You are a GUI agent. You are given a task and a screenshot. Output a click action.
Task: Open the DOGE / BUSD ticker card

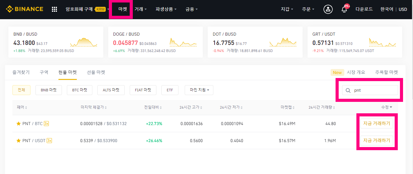[155, 42]
